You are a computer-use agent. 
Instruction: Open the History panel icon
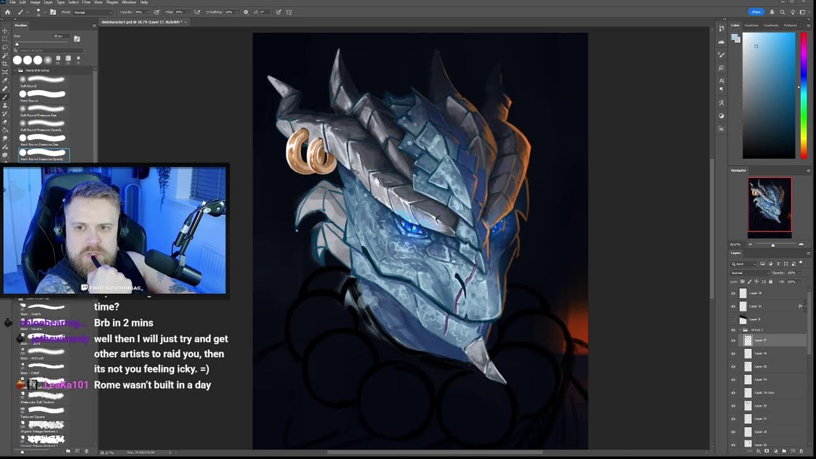click(x=722, y=29)
